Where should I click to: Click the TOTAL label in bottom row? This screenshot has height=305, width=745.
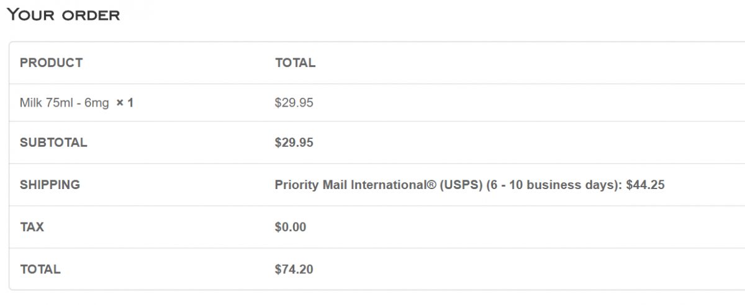(x=40, y=269)
